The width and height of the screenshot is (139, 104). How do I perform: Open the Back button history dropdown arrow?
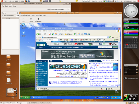(x=42, y=34)
